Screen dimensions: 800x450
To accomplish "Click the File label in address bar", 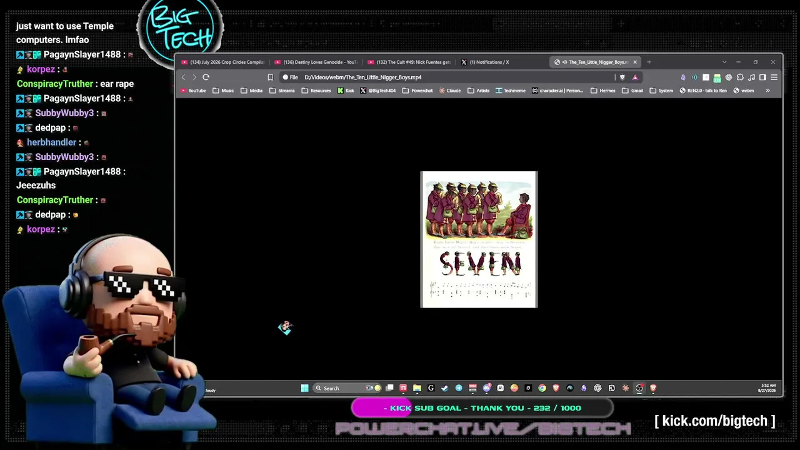I will [290, 77].
